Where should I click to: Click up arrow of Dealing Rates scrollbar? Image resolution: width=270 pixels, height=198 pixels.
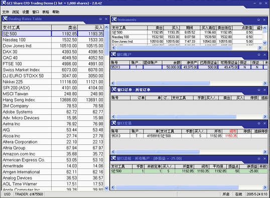click(106, 27)
